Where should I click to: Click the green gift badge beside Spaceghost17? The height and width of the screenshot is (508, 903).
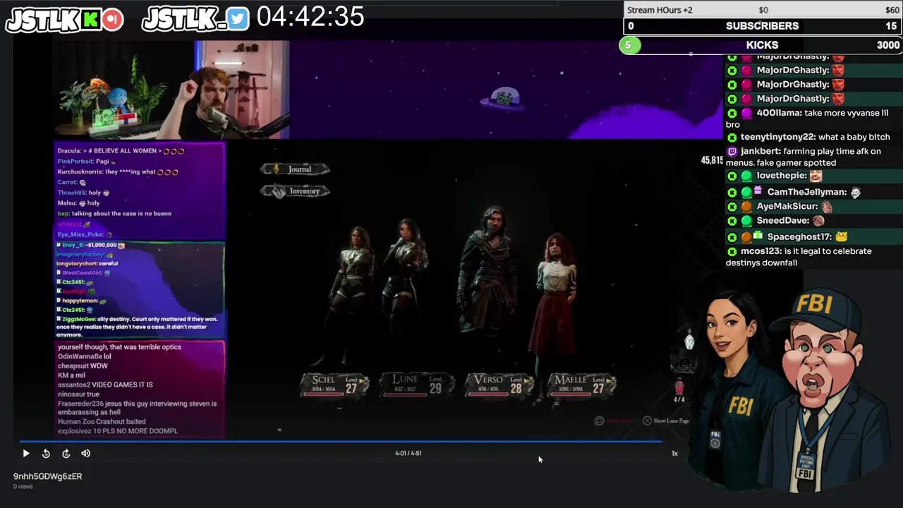(x=758, y=236)
